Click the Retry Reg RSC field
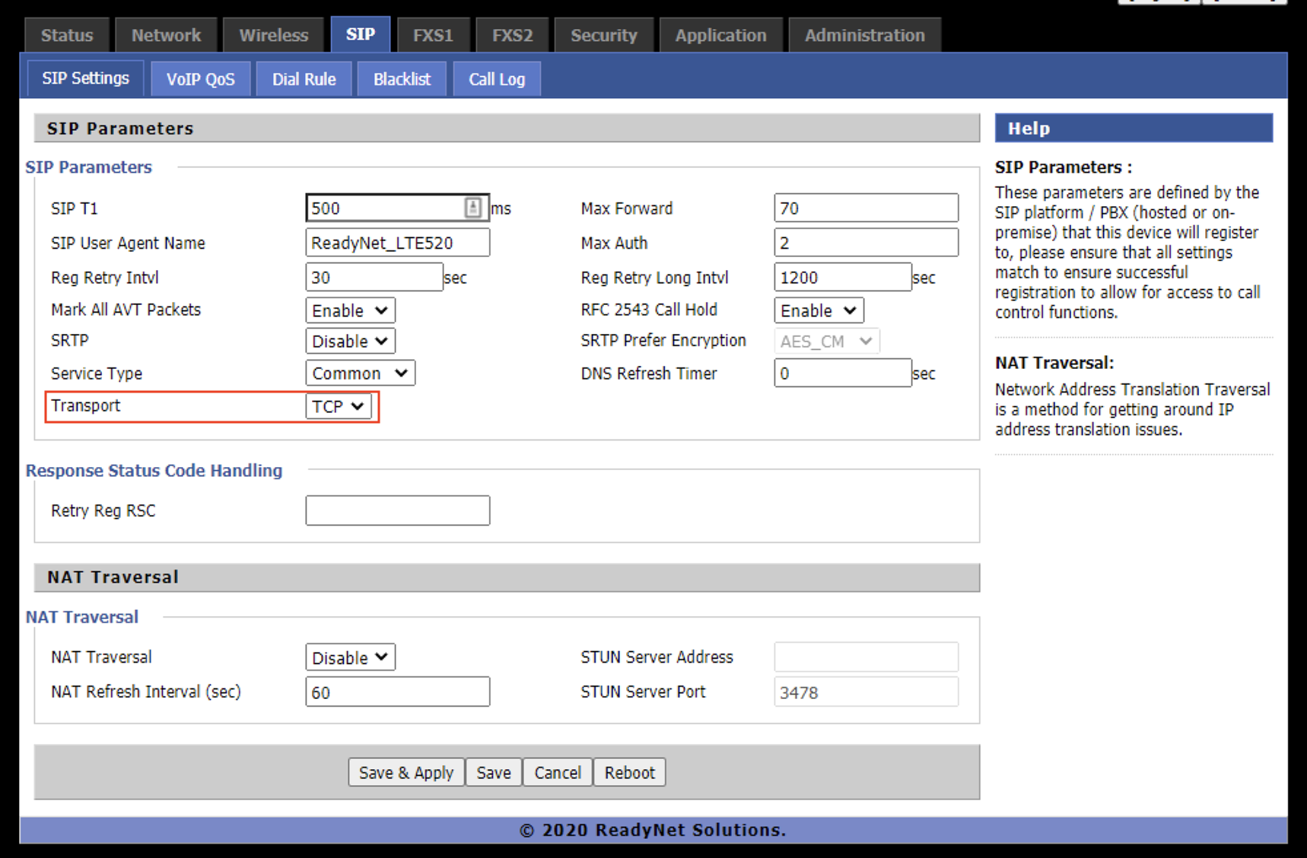The image size is (1307, 858). pos(397,510)
